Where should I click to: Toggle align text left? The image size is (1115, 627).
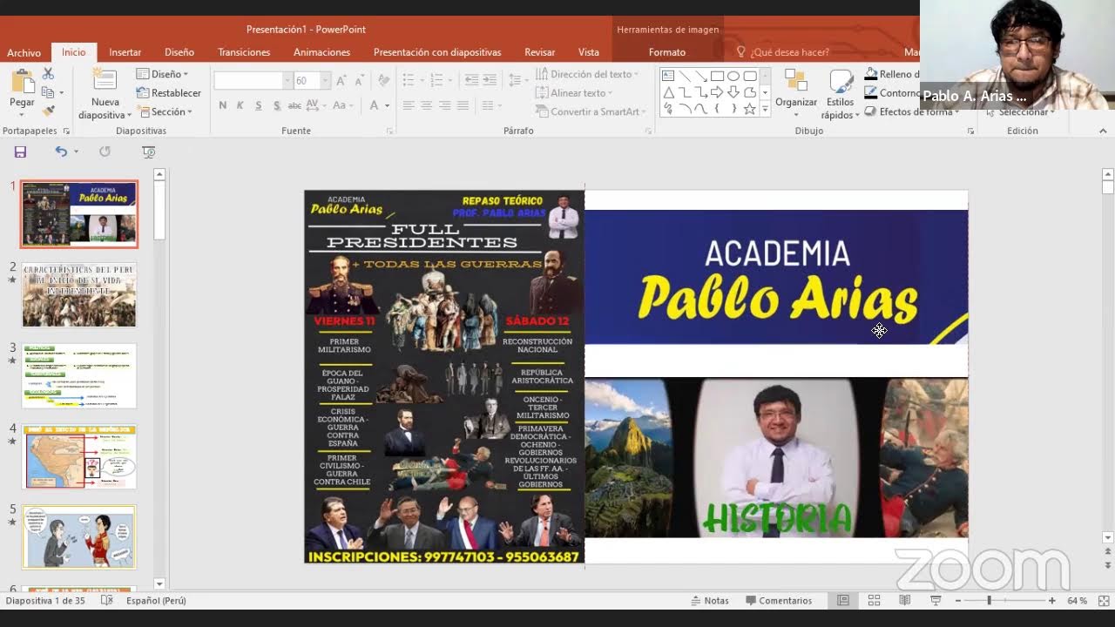tap(408, 105)
